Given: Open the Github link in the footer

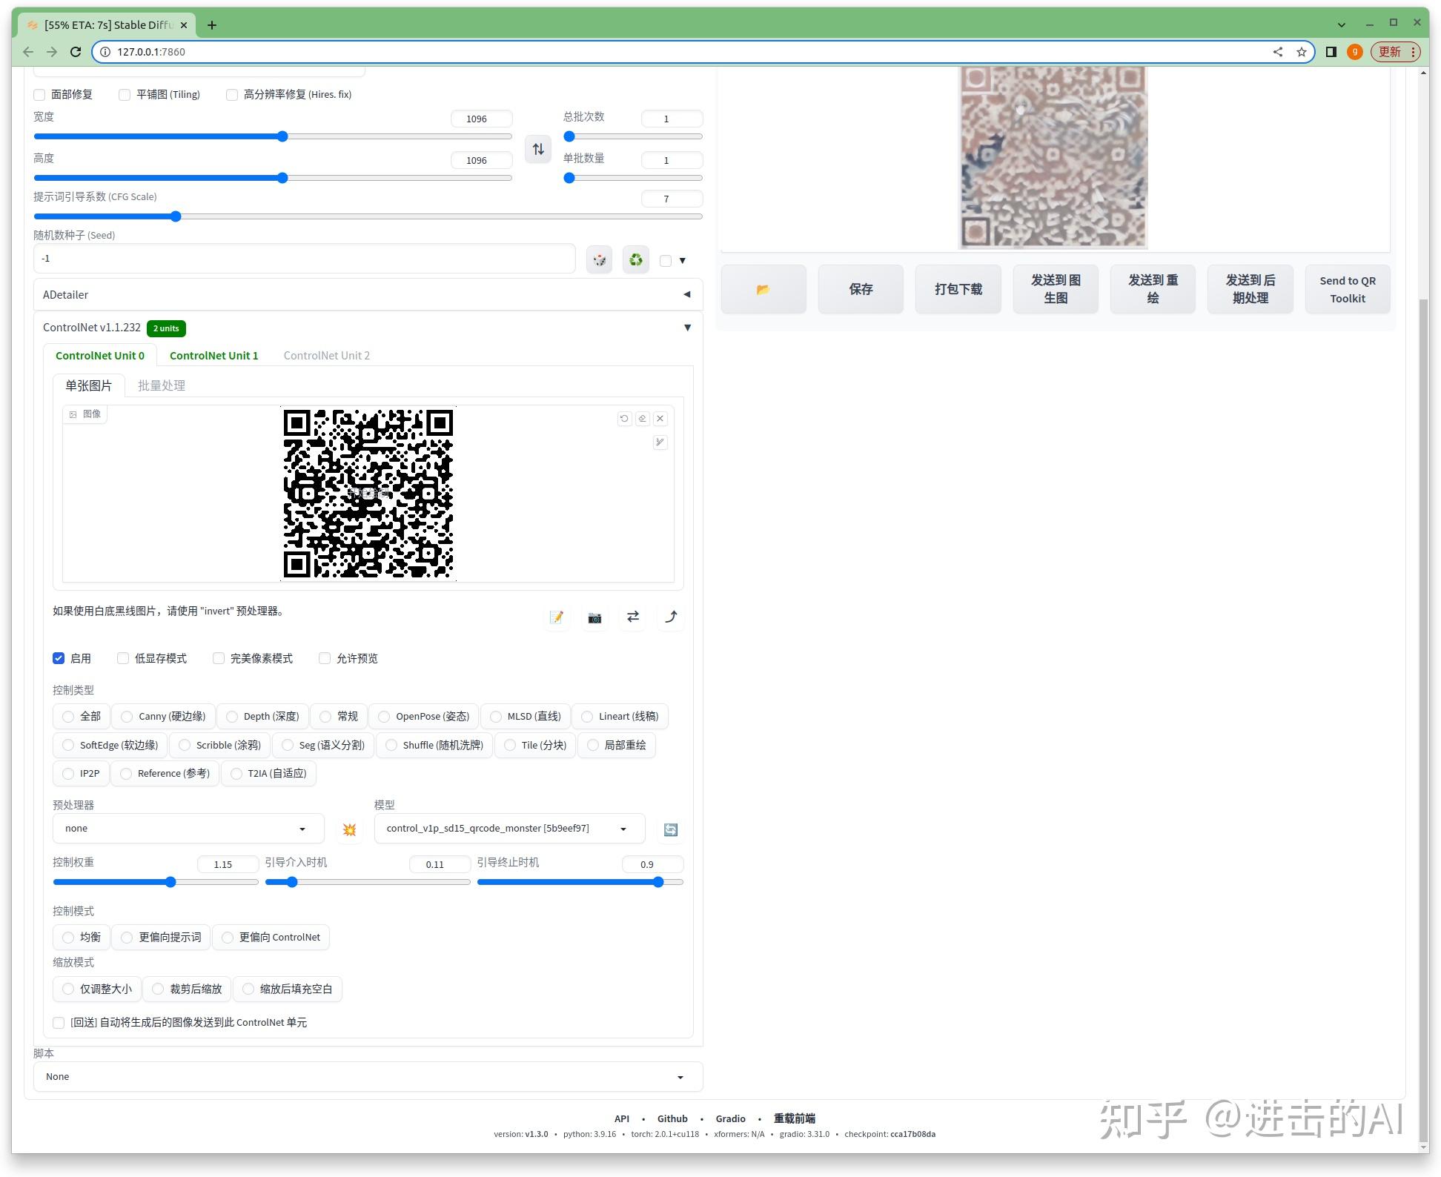Looking at the screenshot, I should click(672, 1118).
